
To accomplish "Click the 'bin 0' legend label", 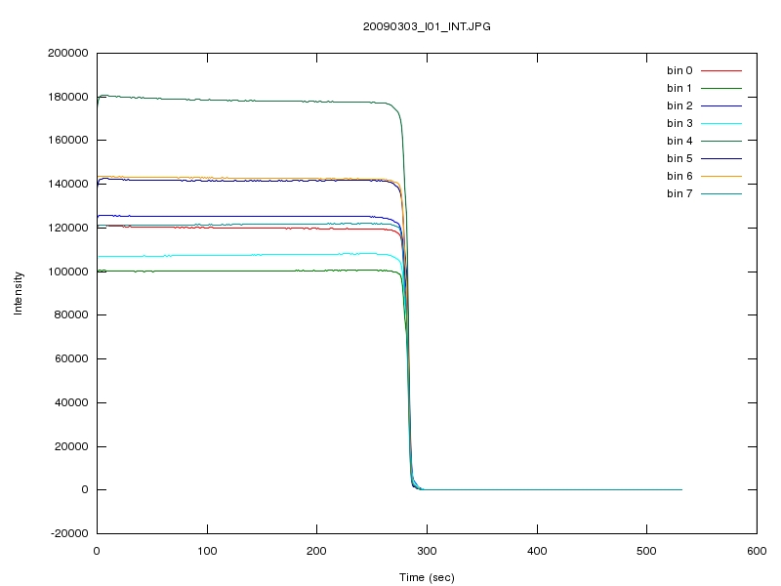I will click(x=679, y=70).
